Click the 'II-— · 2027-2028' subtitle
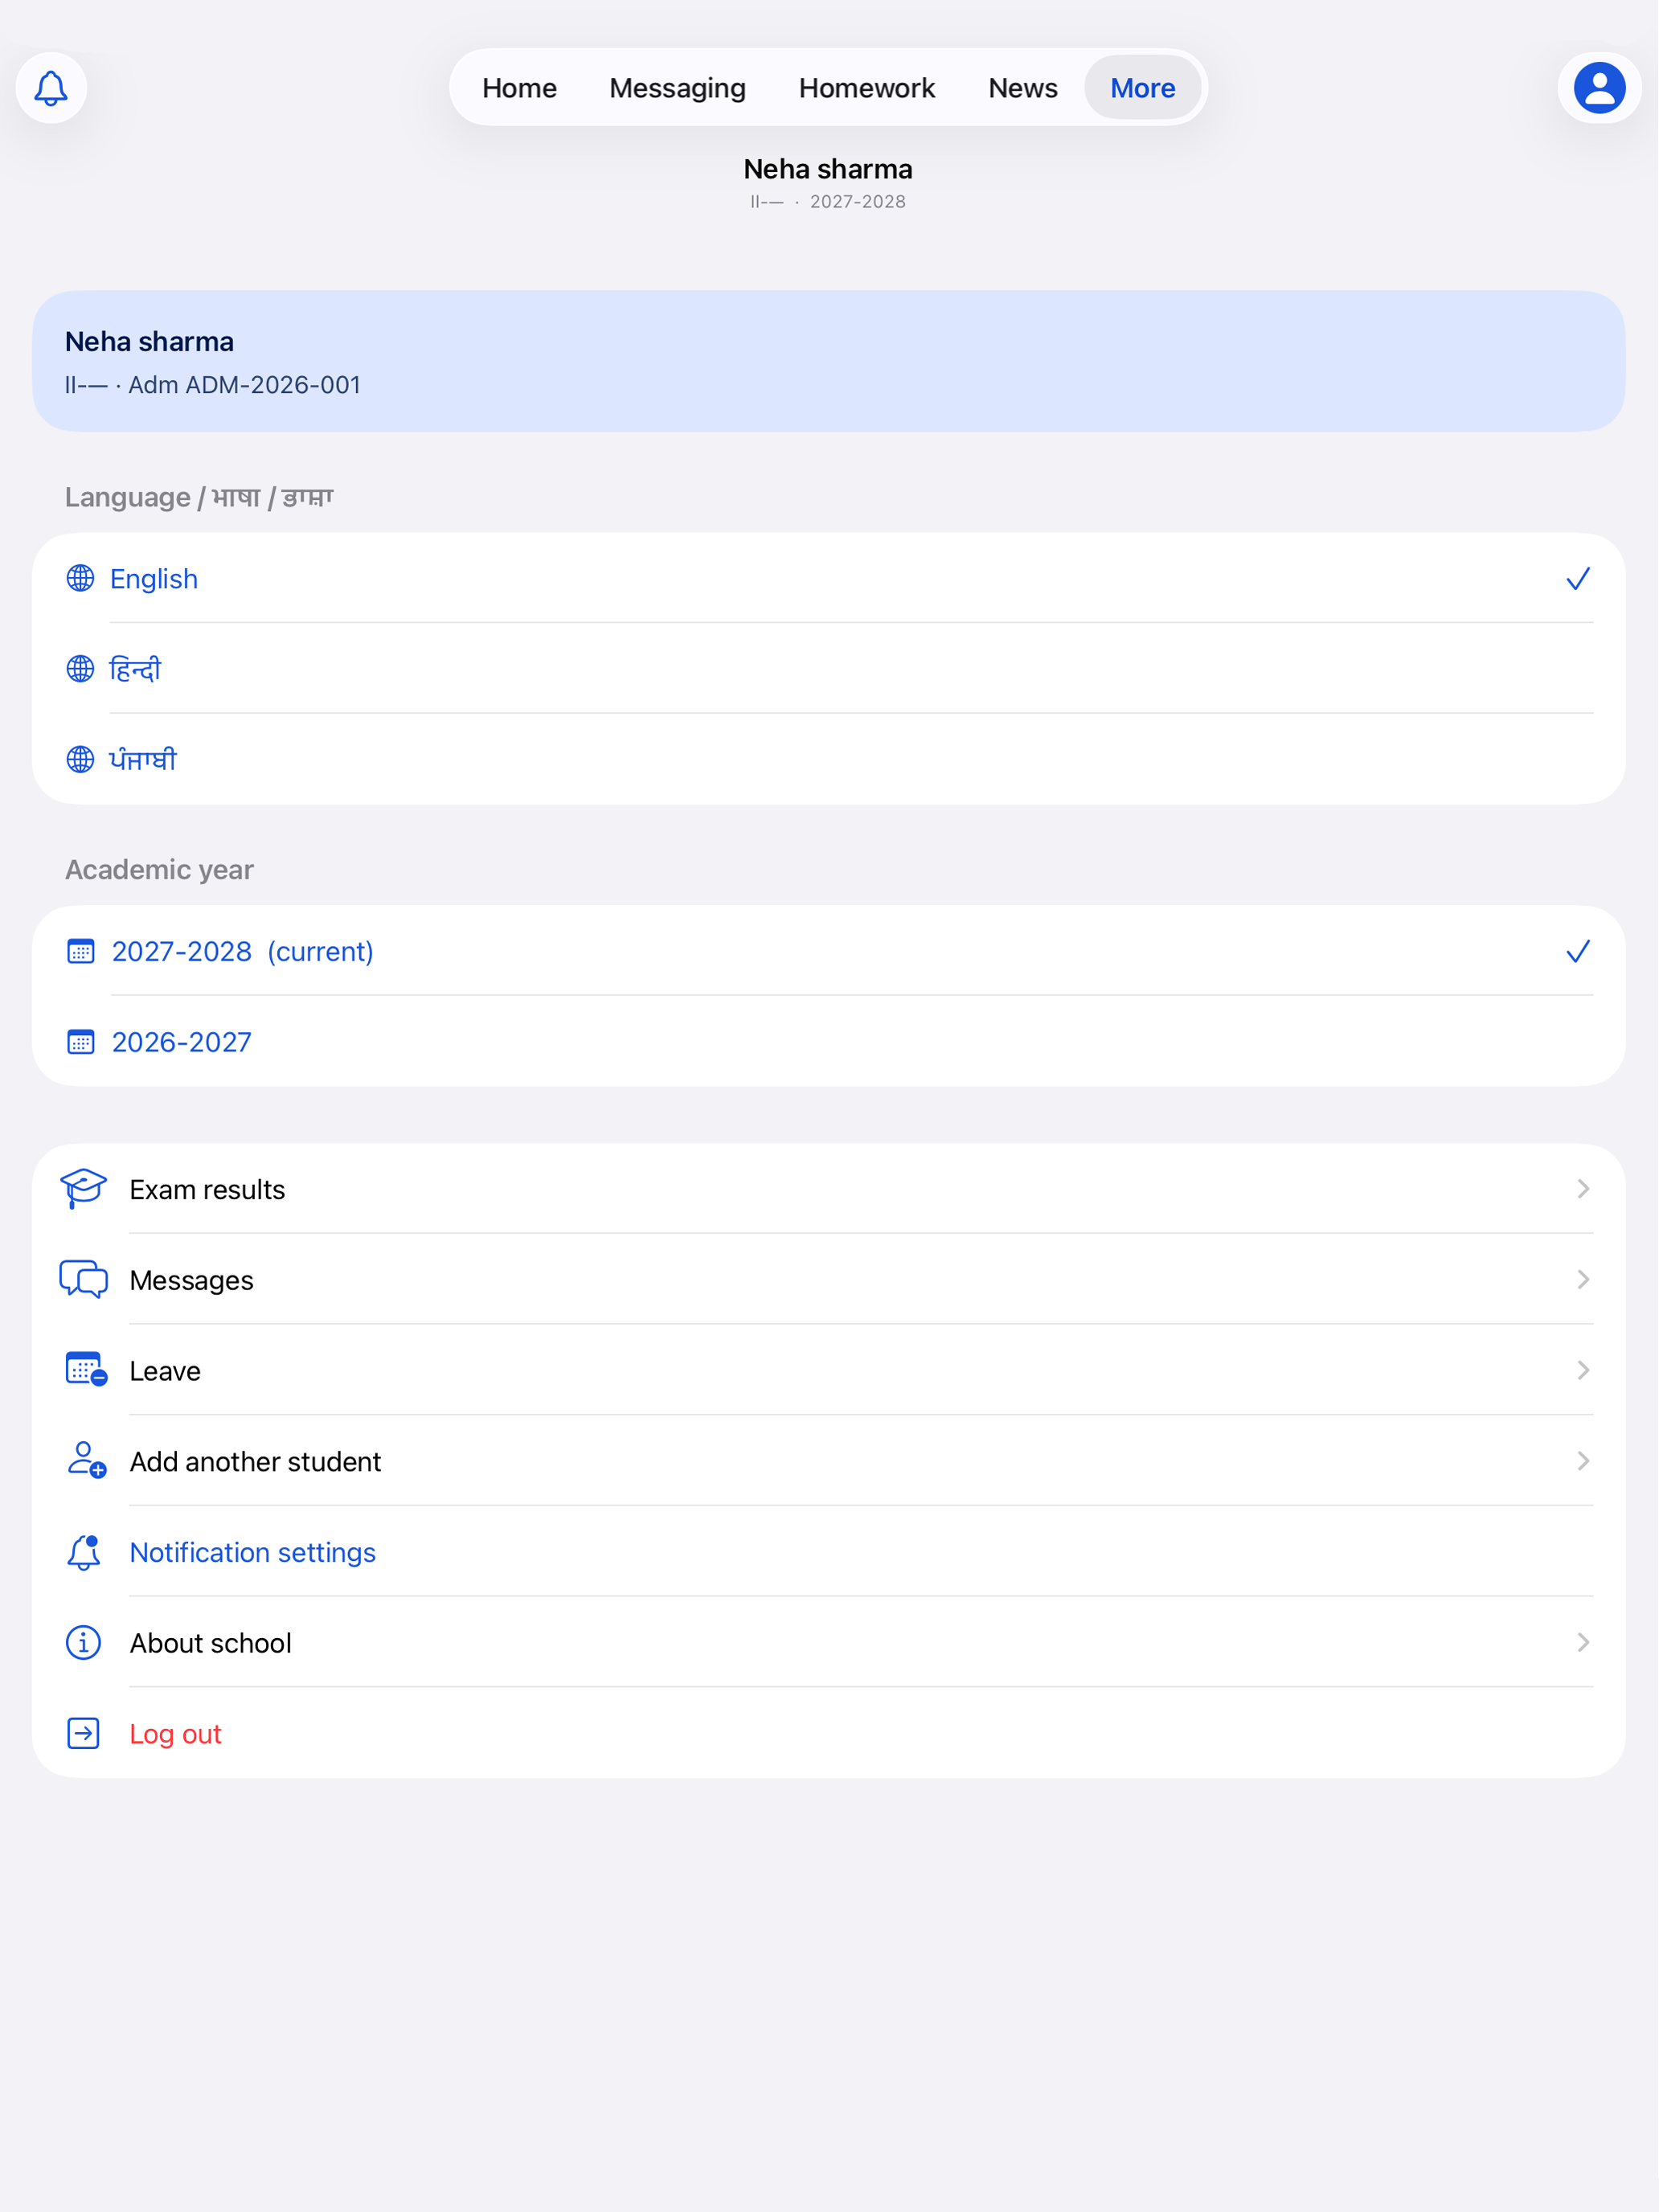Viewport: 1659px width, 2212px height. 828,202
